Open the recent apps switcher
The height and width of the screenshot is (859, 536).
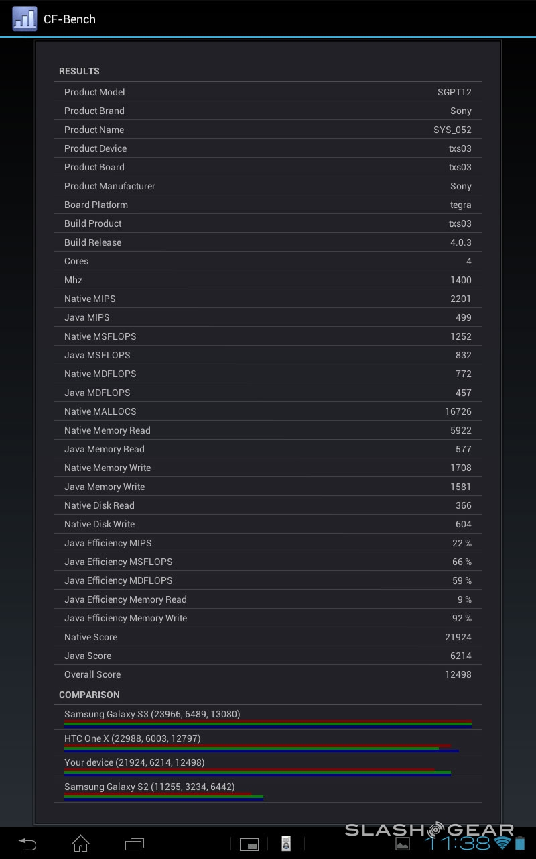click(x=135, y=843)
